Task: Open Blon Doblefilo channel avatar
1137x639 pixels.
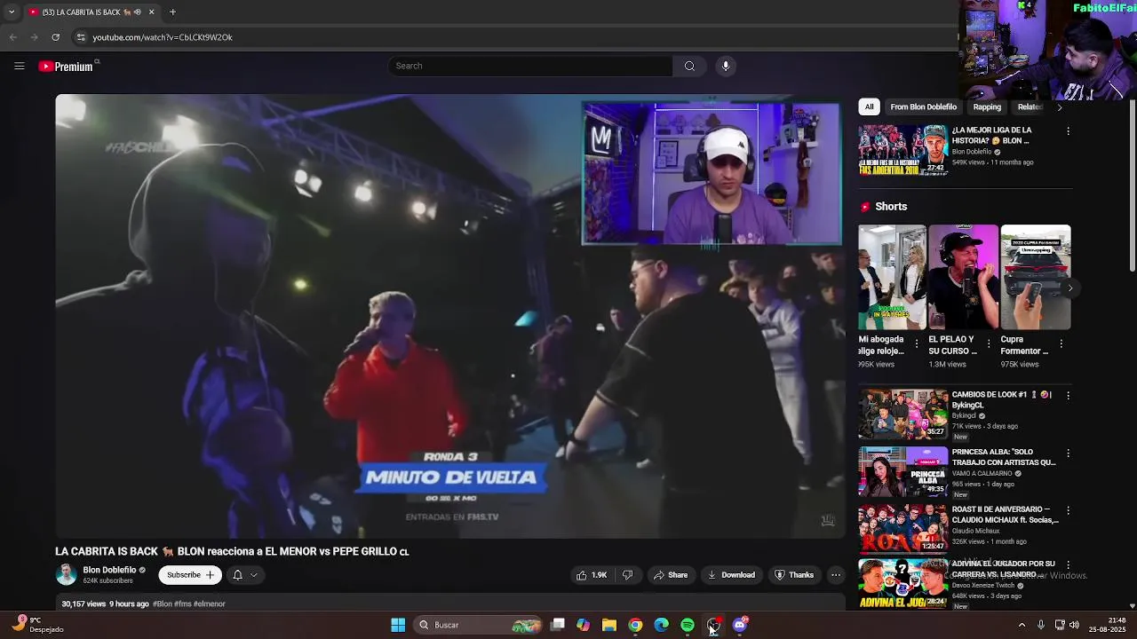Action: (66, 575)
